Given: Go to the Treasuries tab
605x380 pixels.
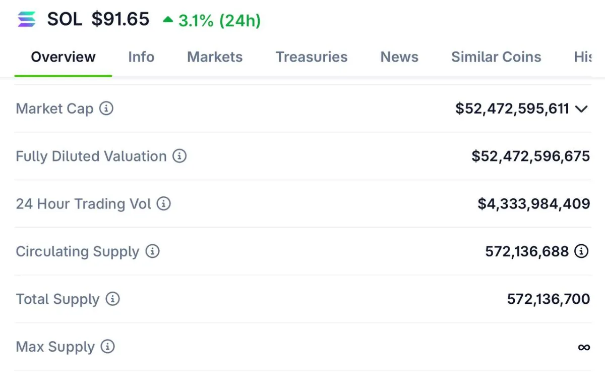Looking at the screenshot, I should [312, 57].
